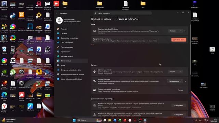This screenshot has width=219, height=123.
Task: Click the Settings page vertical scrollbar
Action: pos(190,50)
